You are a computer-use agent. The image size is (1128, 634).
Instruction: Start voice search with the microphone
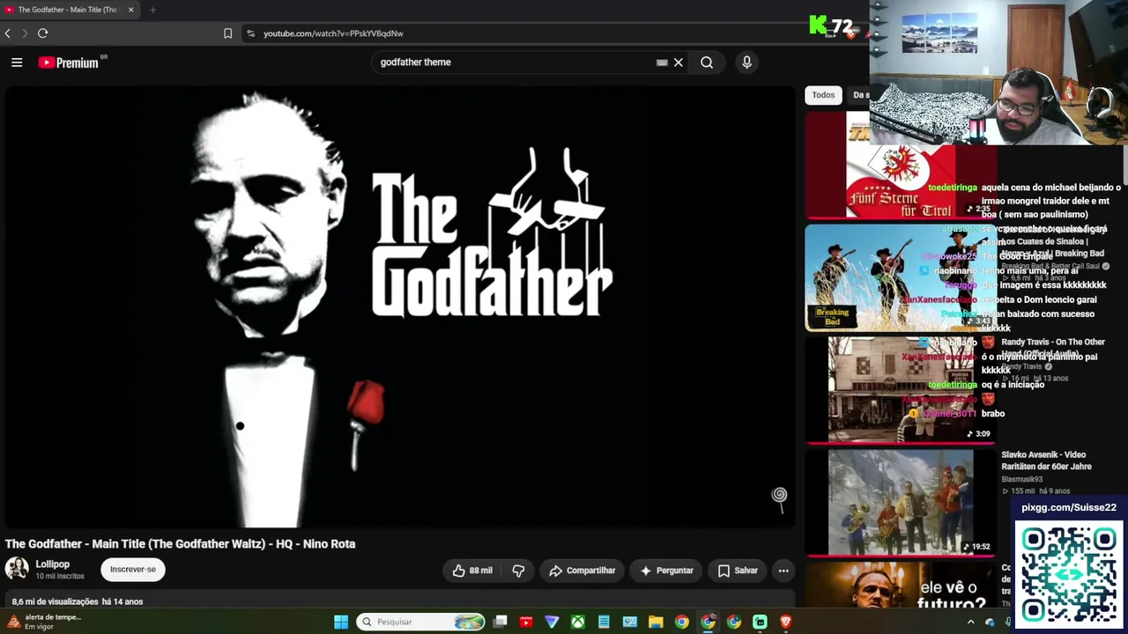coord(746,63)
